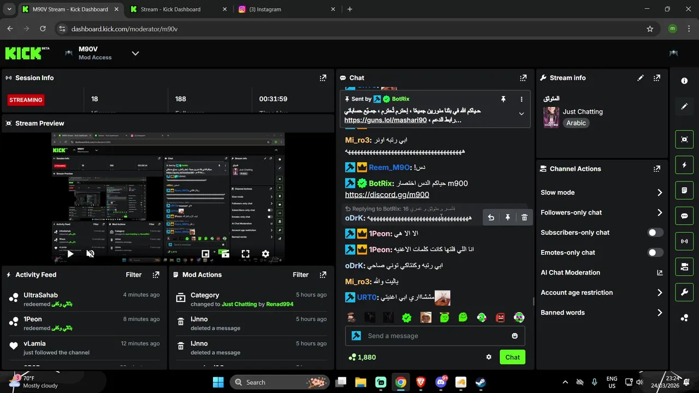699x393 pixels.
Task: Pop out the Mod Actions panel
Action: pyautogui.click(x=323, y=275)
